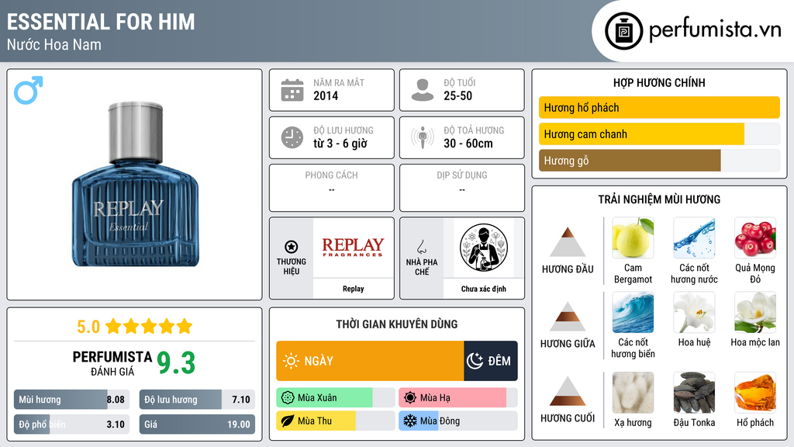
Task: Click the person icon beside Độ tuổi
Action: [423, 90]
